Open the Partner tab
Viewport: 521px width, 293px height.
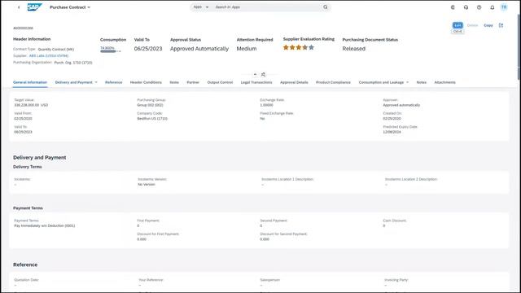[193, 82]
